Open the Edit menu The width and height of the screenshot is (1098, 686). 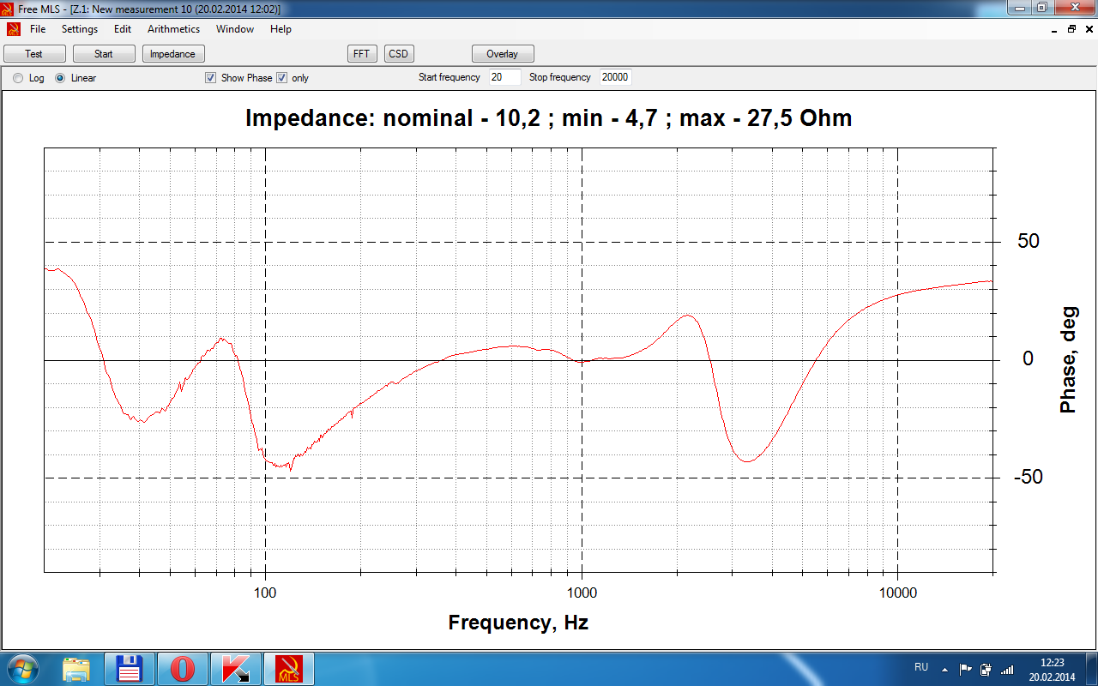coord(123,29)
